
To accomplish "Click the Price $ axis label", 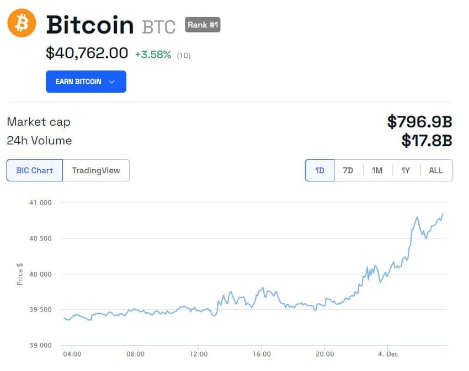I will [20, 274].
